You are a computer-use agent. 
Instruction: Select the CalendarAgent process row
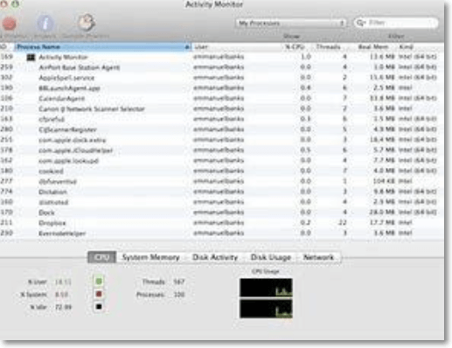pyautogui.click(x=221, y=99)
